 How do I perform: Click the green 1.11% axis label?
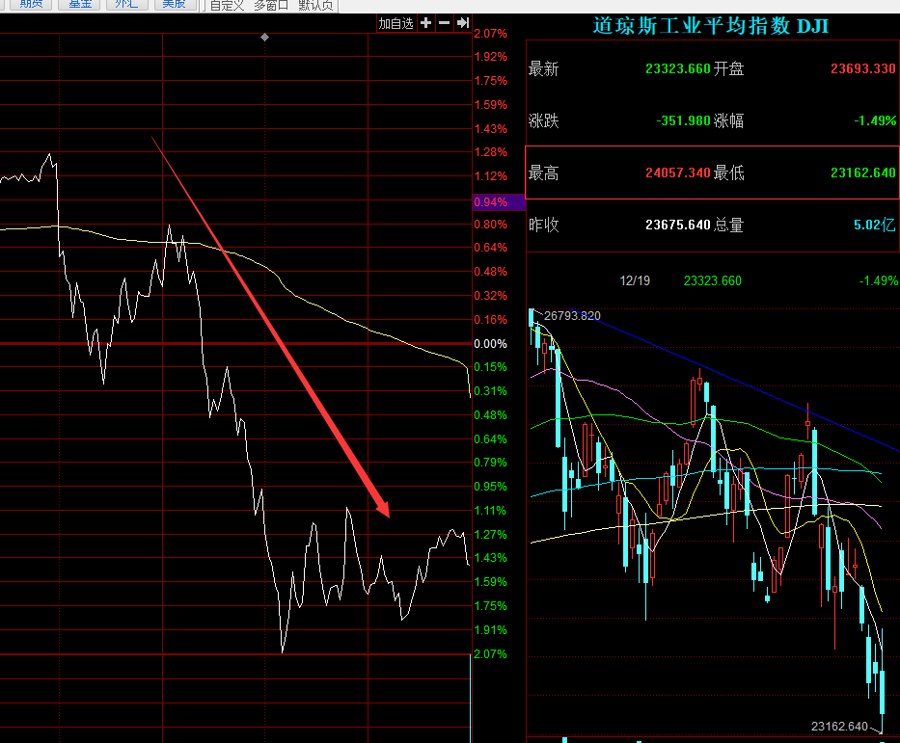point(491,511)
